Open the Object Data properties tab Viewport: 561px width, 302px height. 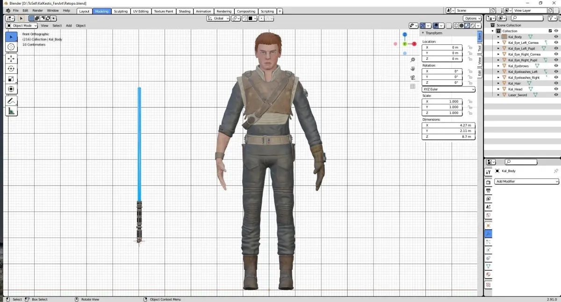[x=488, y=266]
